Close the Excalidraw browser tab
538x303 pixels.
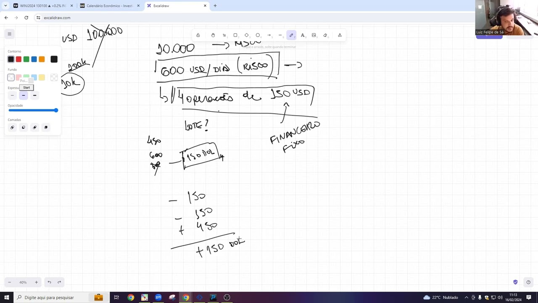coord(205,6)
